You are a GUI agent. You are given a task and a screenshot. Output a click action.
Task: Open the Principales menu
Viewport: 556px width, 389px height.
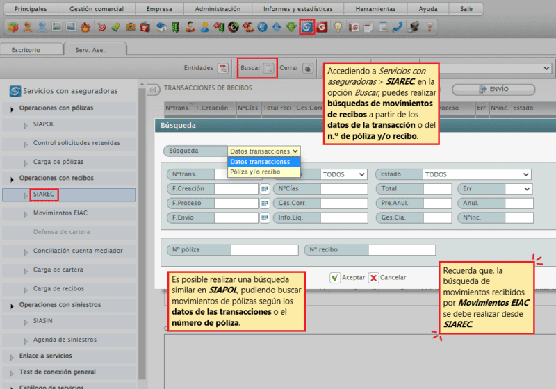(31, 9)
